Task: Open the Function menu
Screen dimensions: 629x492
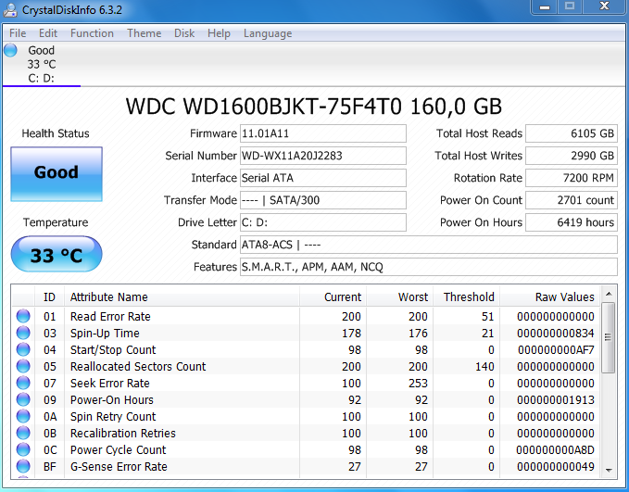Action: pyautogui.click(x=92, y=33)
